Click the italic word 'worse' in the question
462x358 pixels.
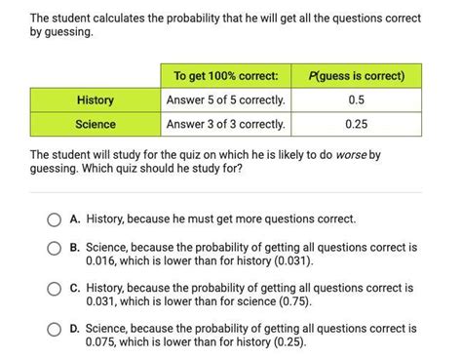click(351, 155)
